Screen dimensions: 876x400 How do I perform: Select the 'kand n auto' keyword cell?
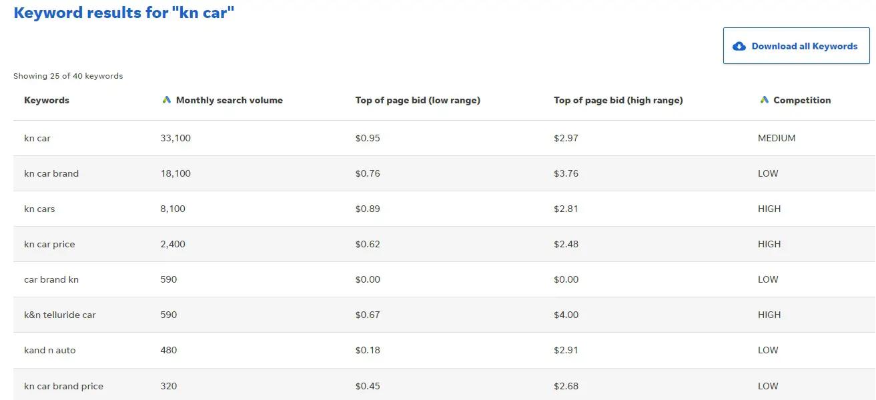(50, 350)
